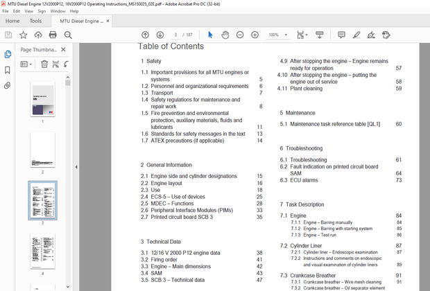
Task: Click '5.1 Maintenance task reference table' entry
Action: click(341, 124)
